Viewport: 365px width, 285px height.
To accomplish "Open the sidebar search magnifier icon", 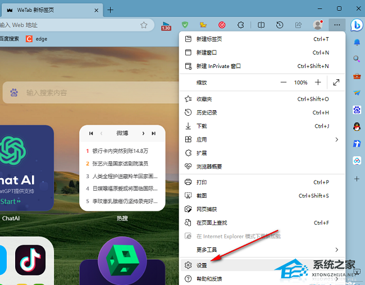I will (x=357, y=58).
